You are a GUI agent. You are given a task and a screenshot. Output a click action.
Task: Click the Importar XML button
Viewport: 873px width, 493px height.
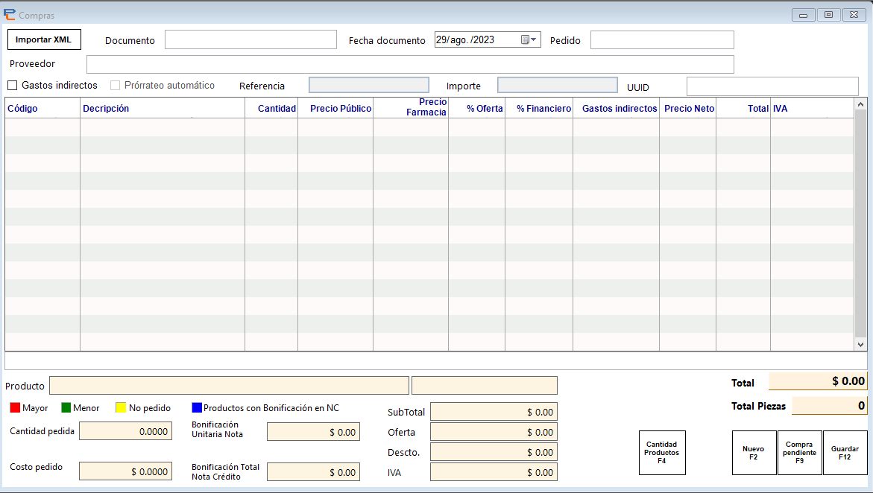[44, 39]
